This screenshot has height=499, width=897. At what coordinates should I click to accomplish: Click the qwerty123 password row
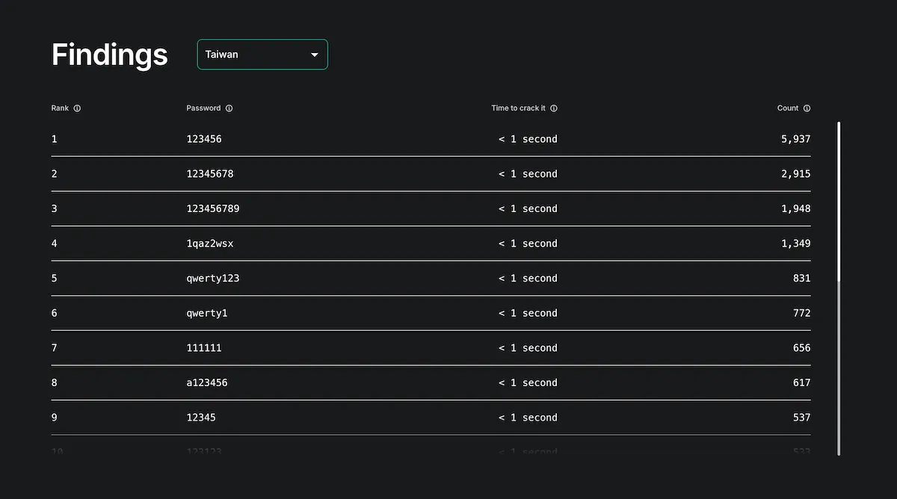pyautogui.click(x=431, y=278)
